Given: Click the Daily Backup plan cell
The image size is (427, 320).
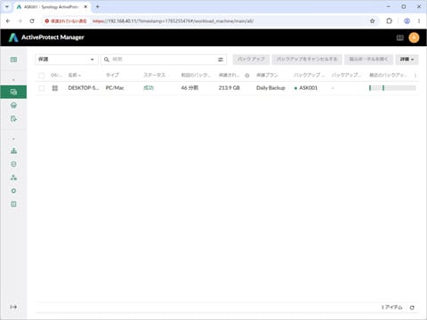Looking at the screenshot, I should point(270,88).
